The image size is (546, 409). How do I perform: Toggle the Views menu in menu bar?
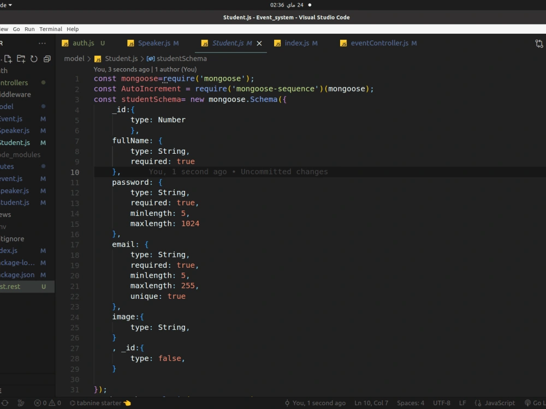click(3, 29)
